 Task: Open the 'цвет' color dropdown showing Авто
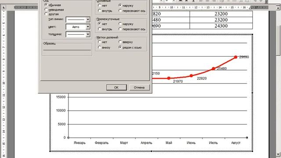point(88,27)
